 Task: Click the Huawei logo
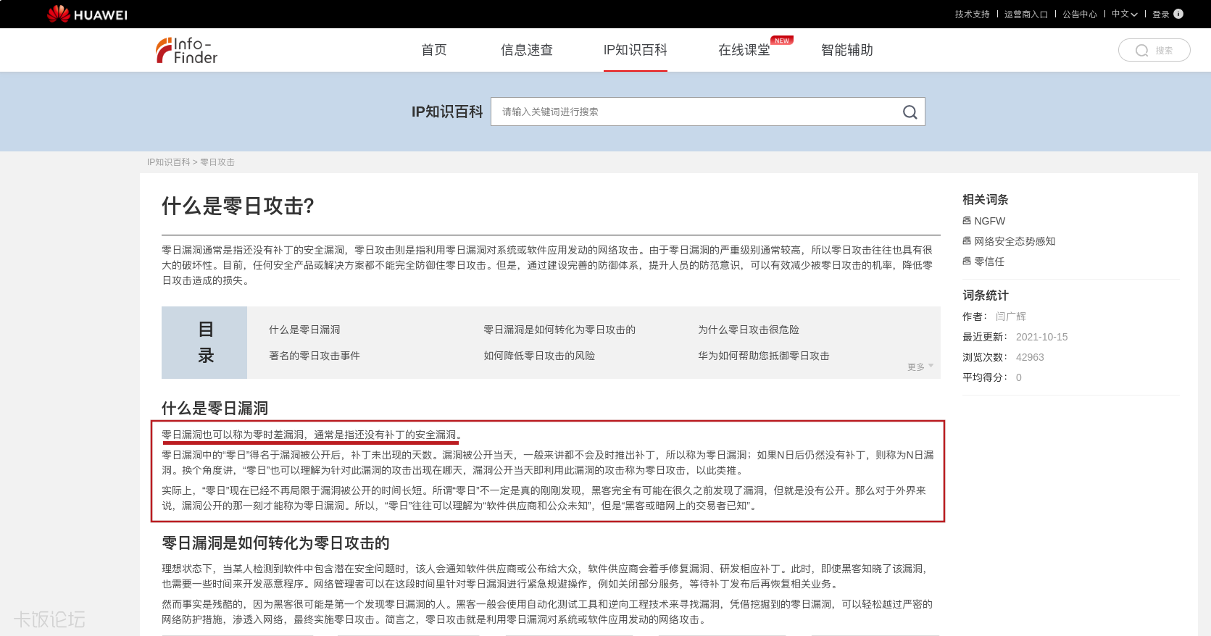tap(87, 14)
